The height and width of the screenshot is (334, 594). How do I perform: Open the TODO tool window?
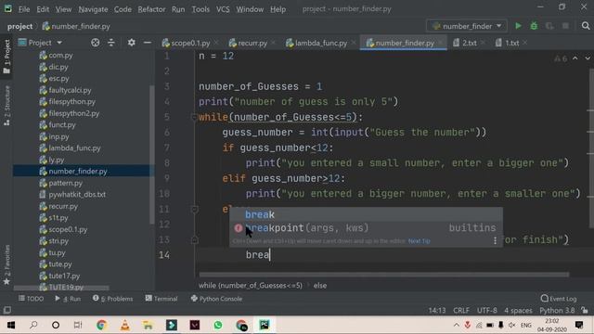coord(31,299)
